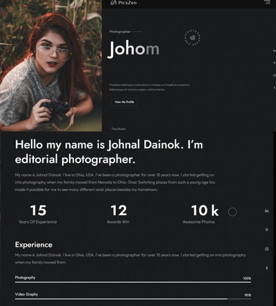This screenshot has height=306, width=276.
Task: Open the hamburger menu in the header
Action: coord(268,2)
